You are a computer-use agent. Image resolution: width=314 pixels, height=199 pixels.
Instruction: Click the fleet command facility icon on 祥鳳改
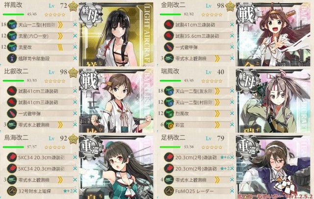point(12,58)
